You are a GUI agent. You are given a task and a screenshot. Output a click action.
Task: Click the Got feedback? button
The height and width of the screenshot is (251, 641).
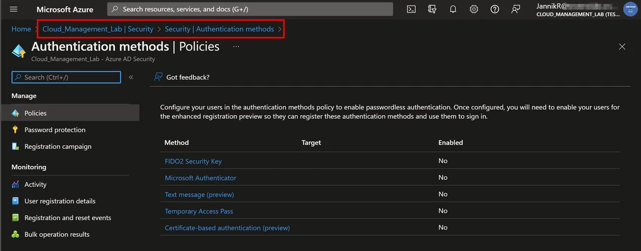click(x=182, y=77)
